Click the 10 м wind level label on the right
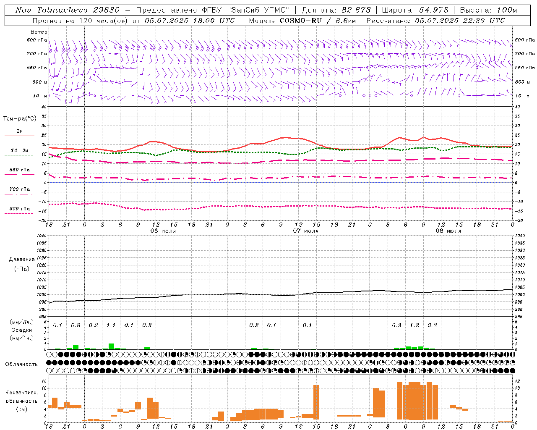The image size is (537, 430). (521, 96)
